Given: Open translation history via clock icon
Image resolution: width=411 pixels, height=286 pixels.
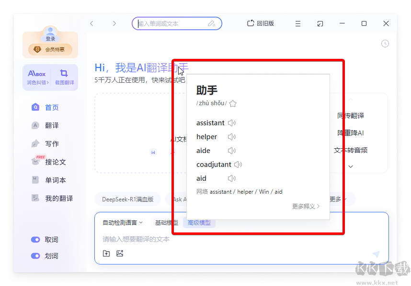Looking at the screenshot, I should [385, 44].
